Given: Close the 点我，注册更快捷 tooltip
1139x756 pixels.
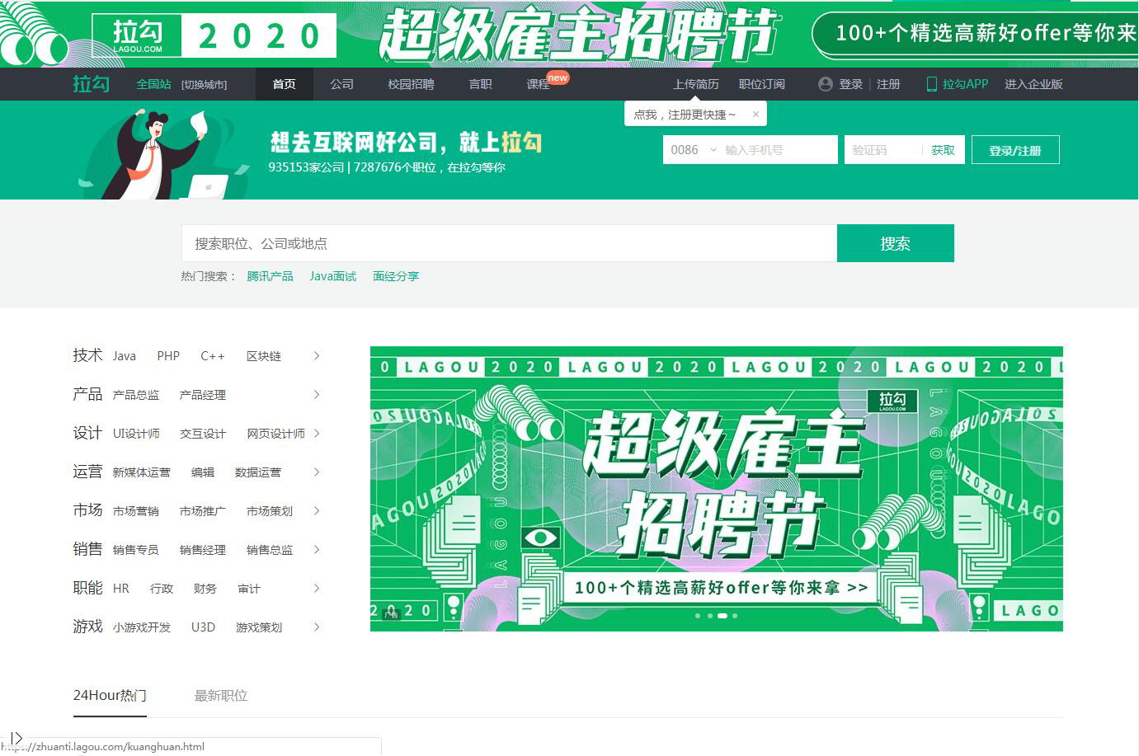Looking at the screenshot, I should [755, 115].
